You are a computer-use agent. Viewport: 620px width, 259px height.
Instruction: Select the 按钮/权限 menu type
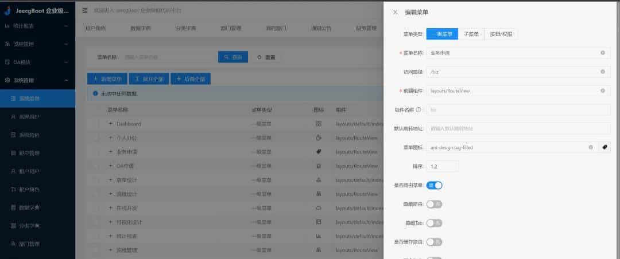coord(501,34)
